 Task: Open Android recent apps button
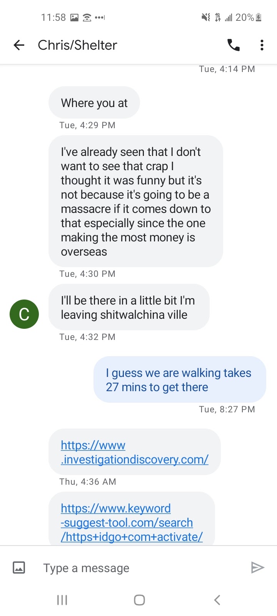[x=62, y=600]
